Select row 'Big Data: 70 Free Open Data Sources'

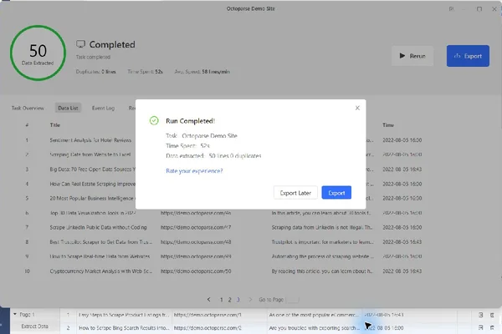pos(92,169)
